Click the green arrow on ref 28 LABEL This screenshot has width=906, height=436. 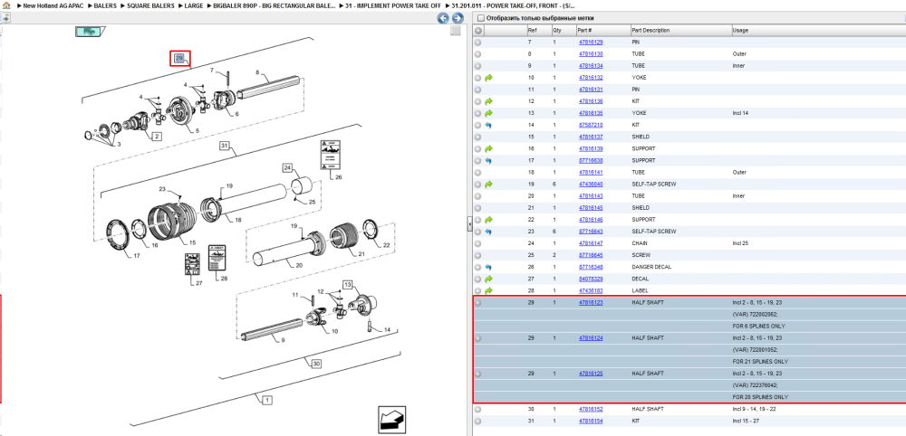click(x=488, y=290)
